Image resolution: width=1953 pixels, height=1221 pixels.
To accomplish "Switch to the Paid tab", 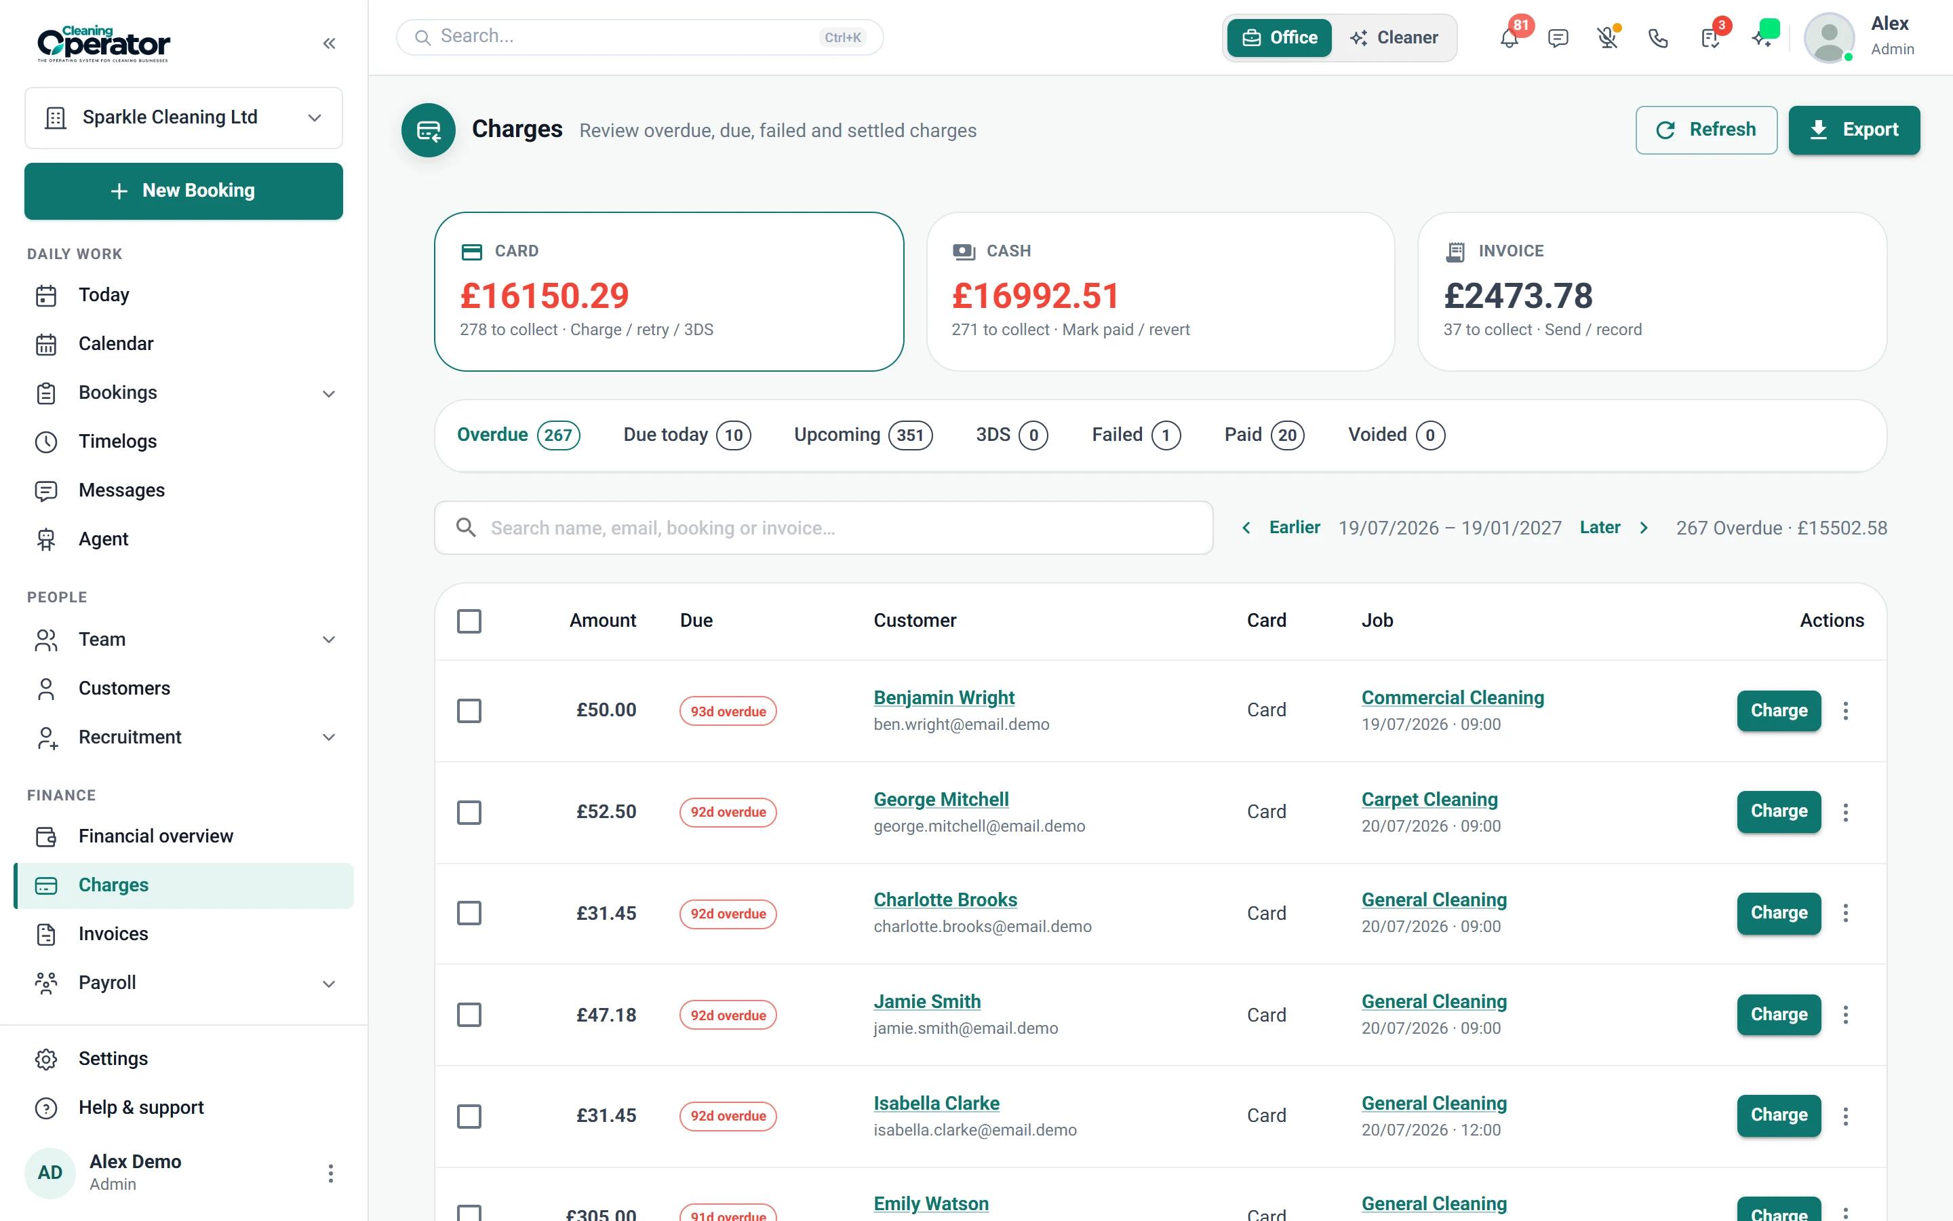I will [1264, 435].
